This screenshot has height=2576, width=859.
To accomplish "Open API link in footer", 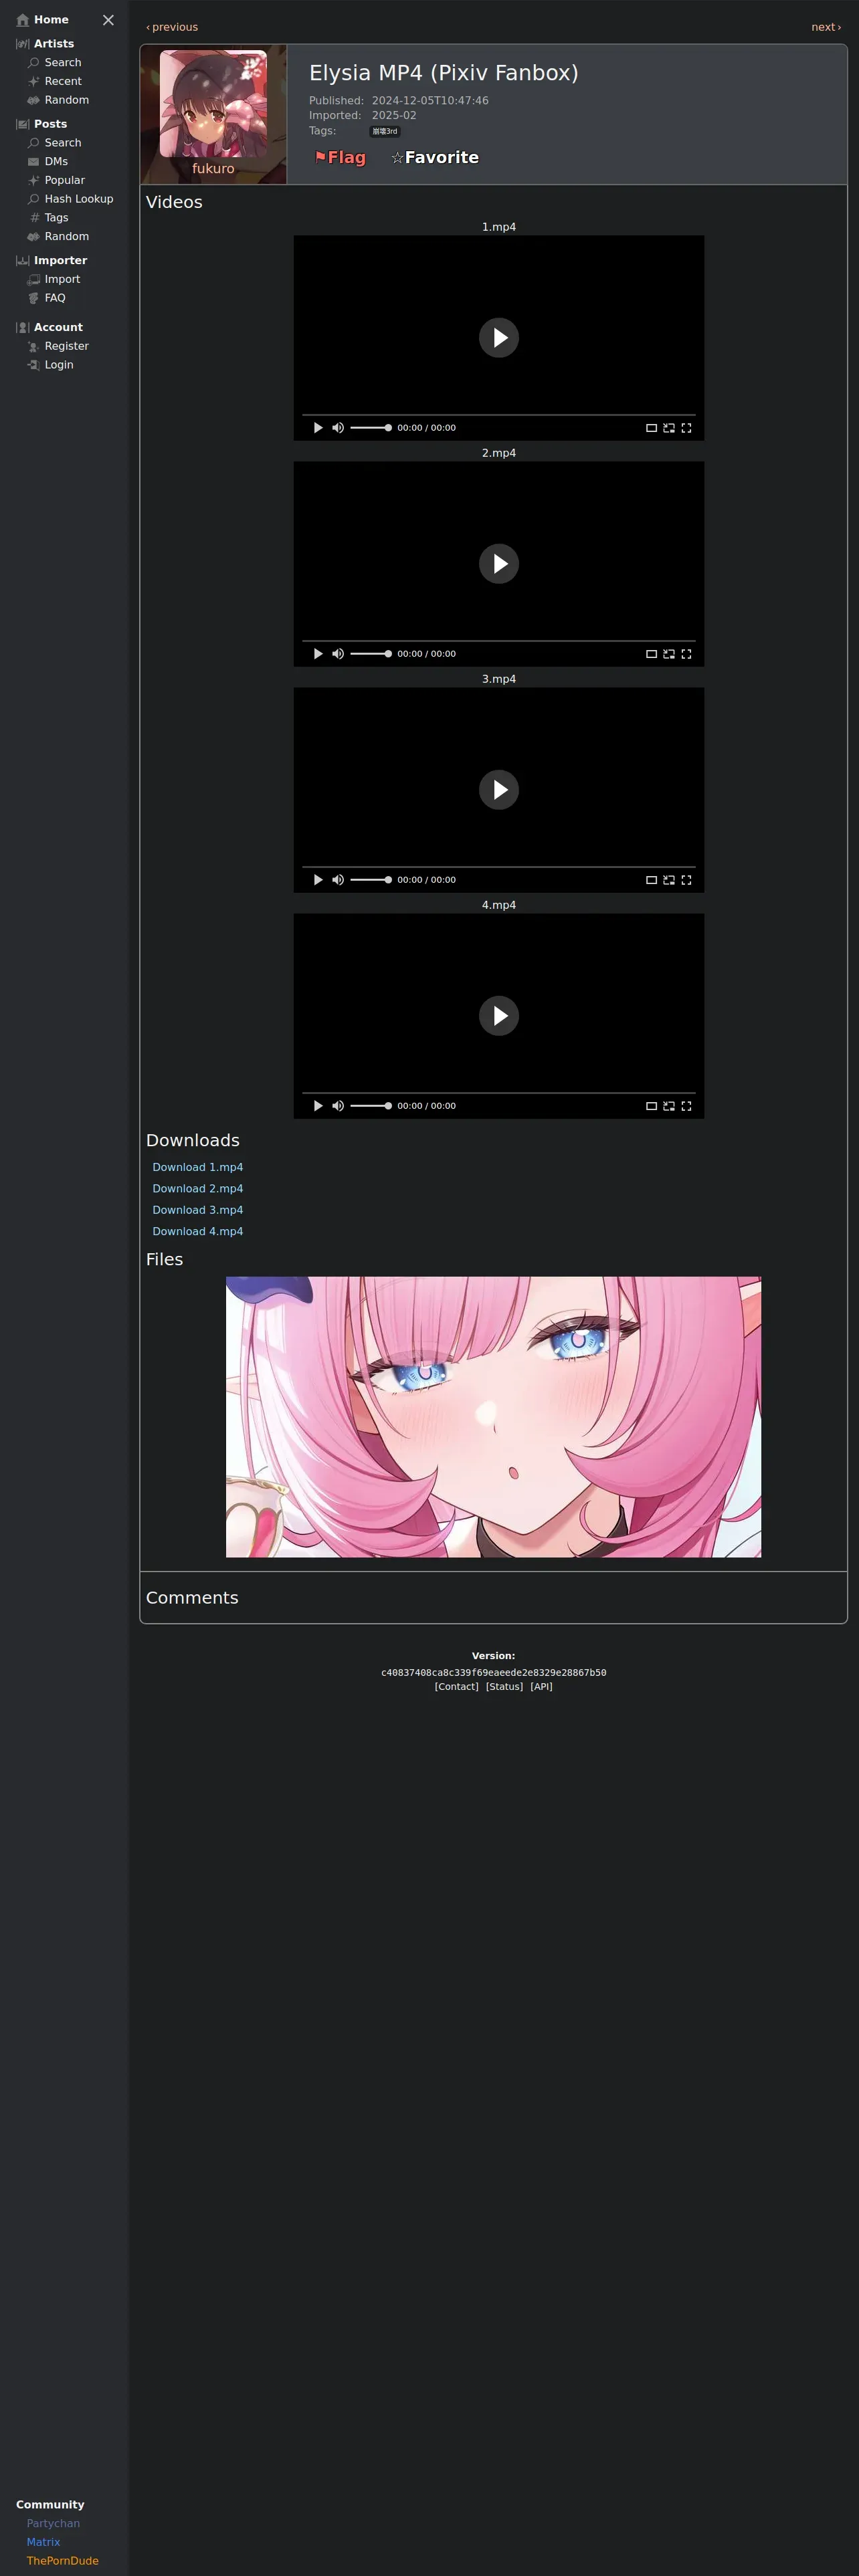I will (x=541, y=1687).
